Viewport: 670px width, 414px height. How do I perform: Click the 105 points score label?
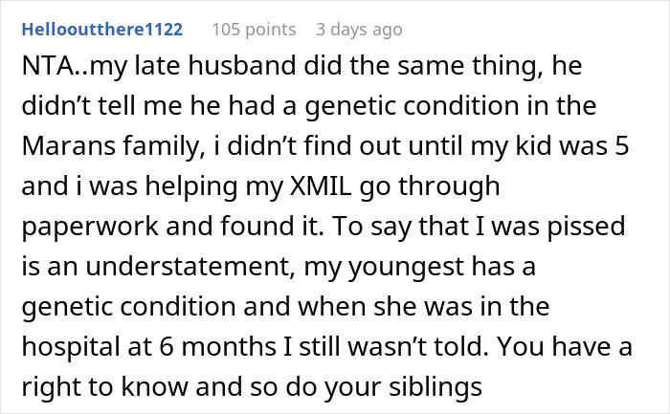254,30
